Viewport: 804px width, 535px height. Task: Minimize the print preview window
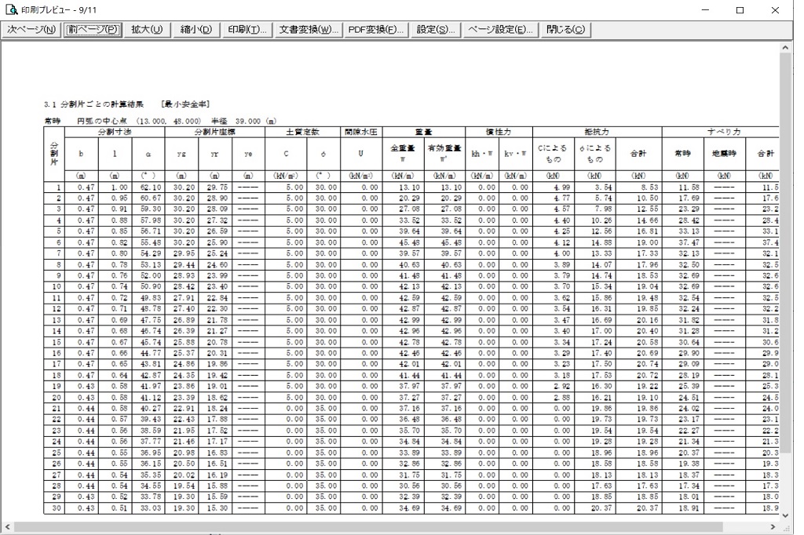coord(703,10)
